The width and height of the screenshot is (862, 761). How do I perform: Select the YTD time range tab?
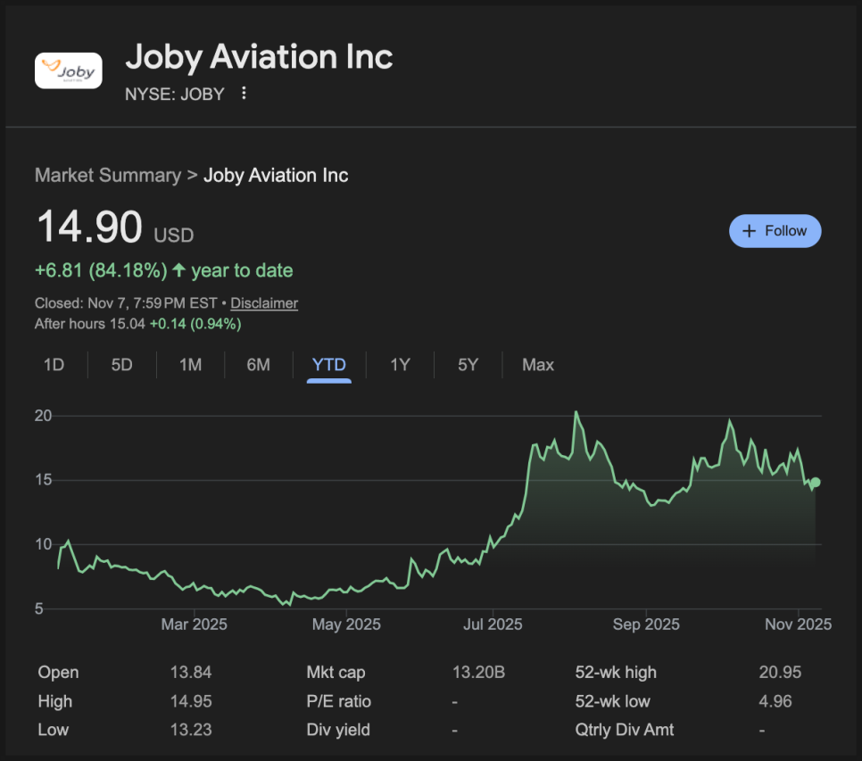328,365
